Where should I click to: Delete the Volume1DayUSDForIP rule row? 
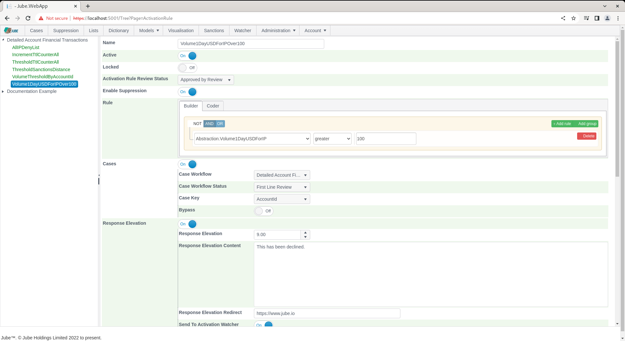pos(587,136)
